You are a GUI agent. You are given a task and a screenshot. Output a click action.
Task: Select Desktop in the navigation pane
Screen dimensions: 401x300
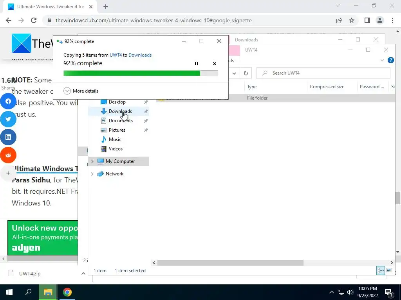pyautogui.click(x=117, y=102)
